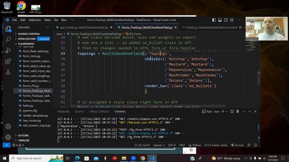Open forms_FG.py file

tap(31, 86)
